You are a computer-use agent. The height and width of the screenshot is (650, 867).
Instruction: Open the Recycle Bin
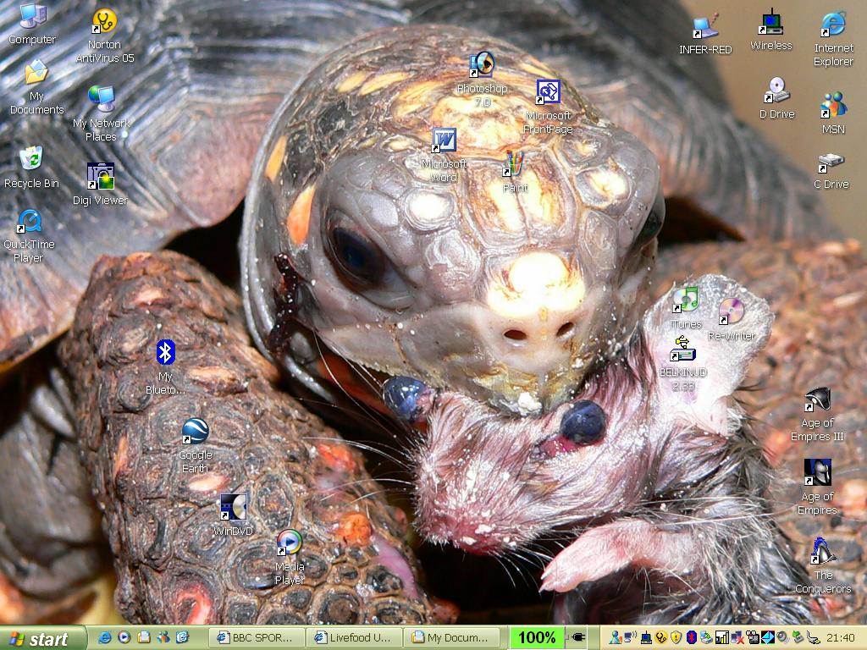[31, 168]
